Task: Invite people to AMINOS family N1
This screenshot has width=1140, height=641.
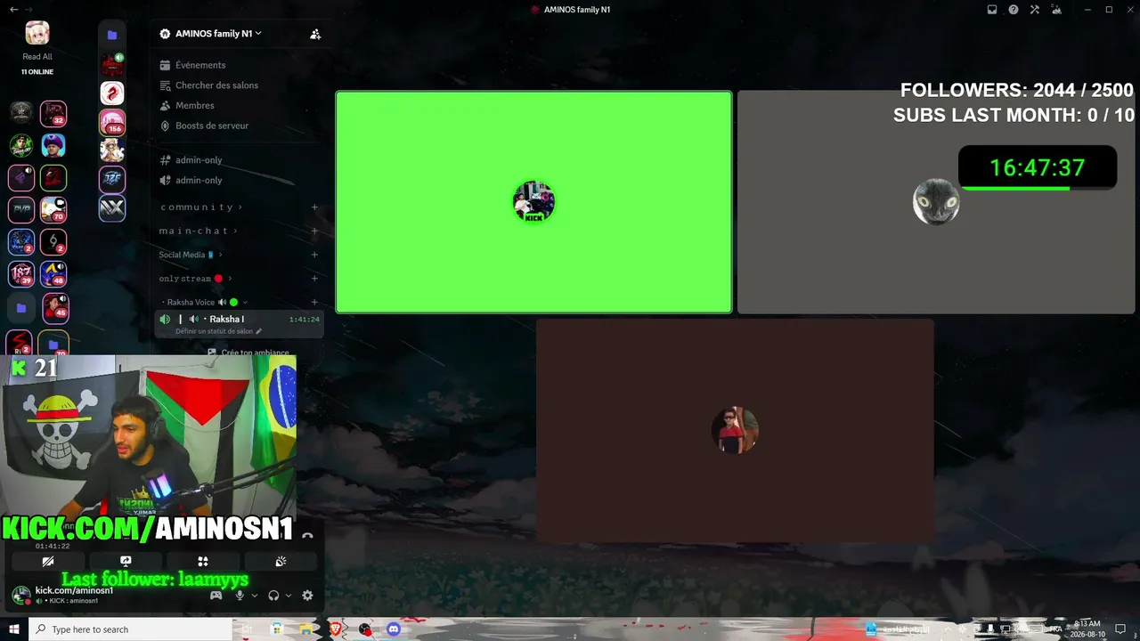Action: point(315,34)
